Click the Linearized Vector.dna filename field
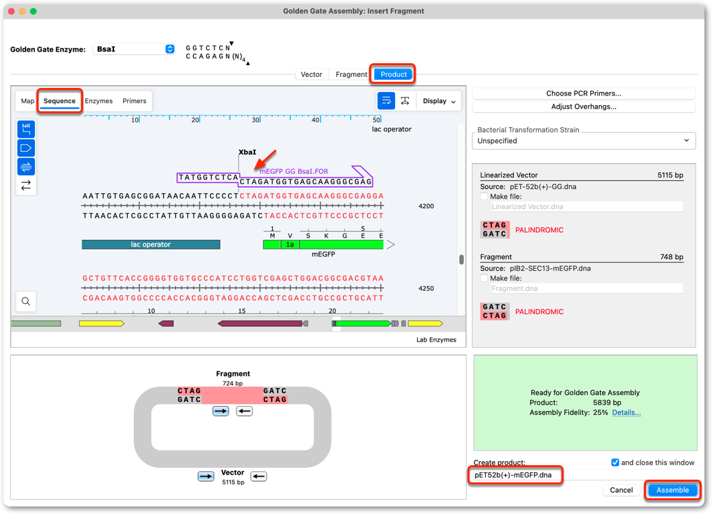The image size is (712, 514). point(587,207)
